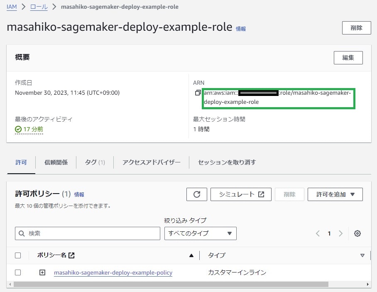Click the scrollbar left arrow
Viewport: 377px width, 292px height.
(x=10, y=284)
